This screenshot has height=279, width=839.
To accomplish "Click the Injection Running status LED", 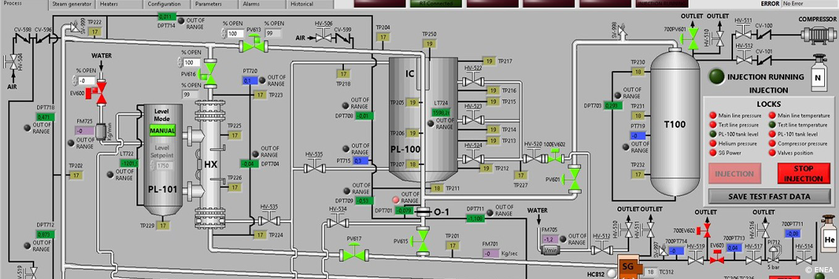I will (x=717, y=76).
